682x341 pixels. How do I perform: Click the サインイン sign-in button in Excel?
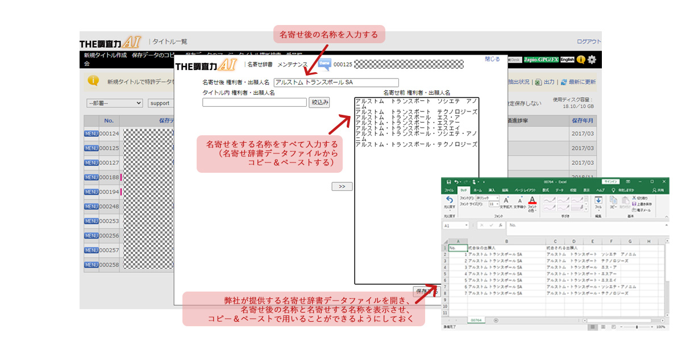pyautogui.click(x=611, y=182)
